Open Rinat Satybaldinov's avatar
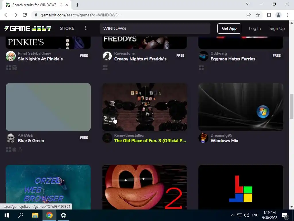 pos(11,56)
